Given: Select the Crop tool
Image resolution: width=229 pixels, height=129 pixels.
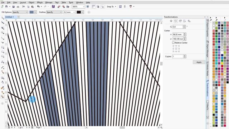Looking at the screenshot, I should point(3,28).
